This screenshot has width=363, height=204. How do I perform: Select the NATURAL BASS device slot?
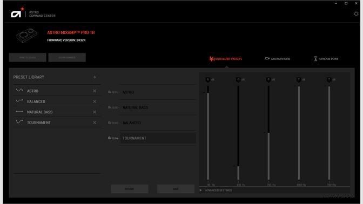coord(158,107)
